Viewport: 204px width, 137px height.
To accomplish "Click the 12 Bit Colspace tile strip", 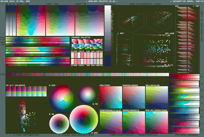I will 26,91.
